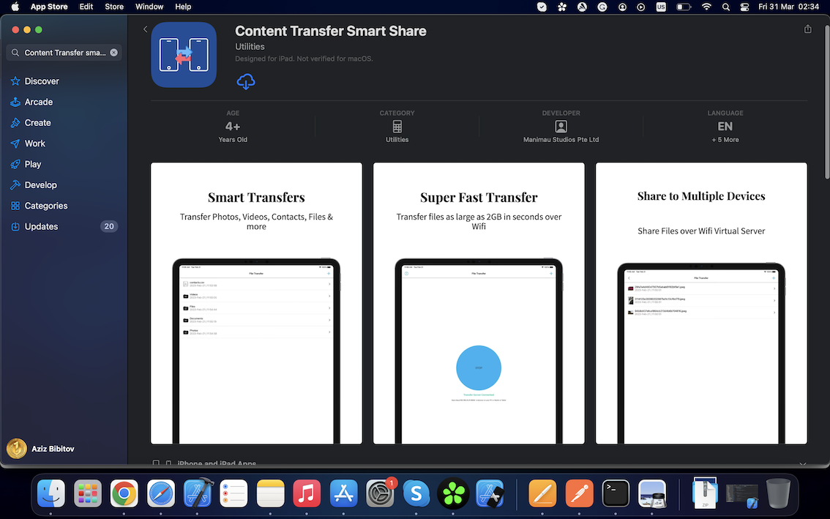The width and height of the screenshot is (830, 519).
Task: Open the ZIP file in the Dock
Action: [x=705, y=493]
